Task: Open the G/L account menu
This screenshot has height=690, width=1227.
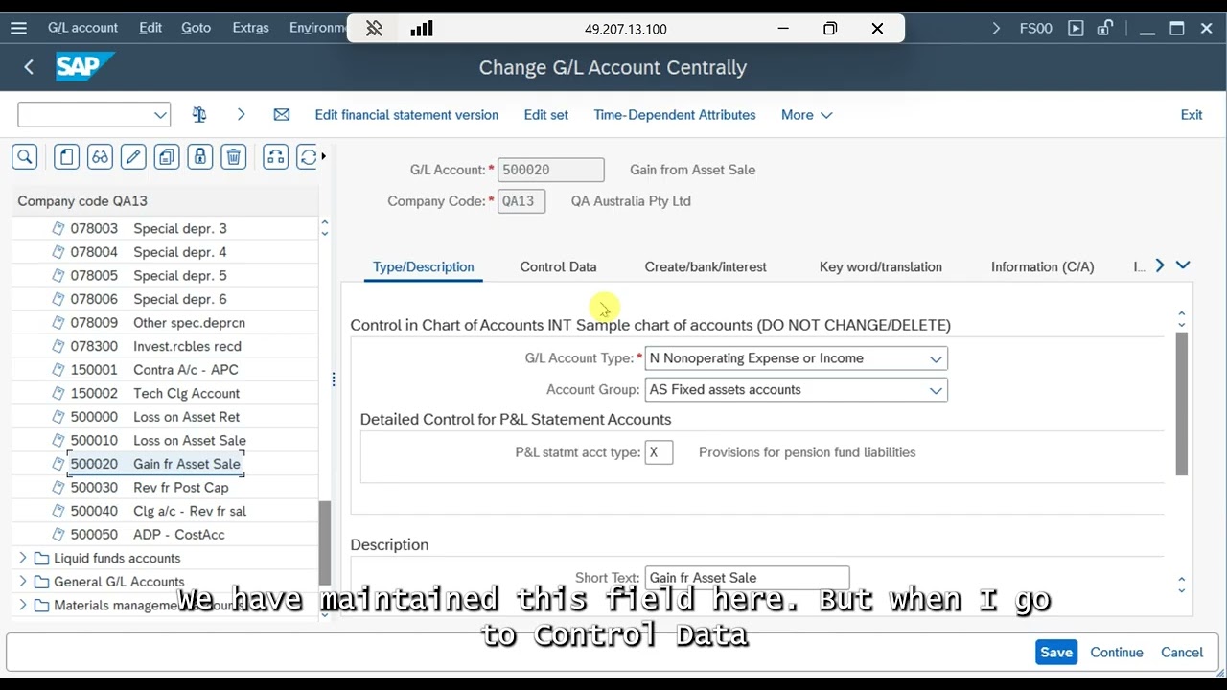Action: [x=82, y=28]
